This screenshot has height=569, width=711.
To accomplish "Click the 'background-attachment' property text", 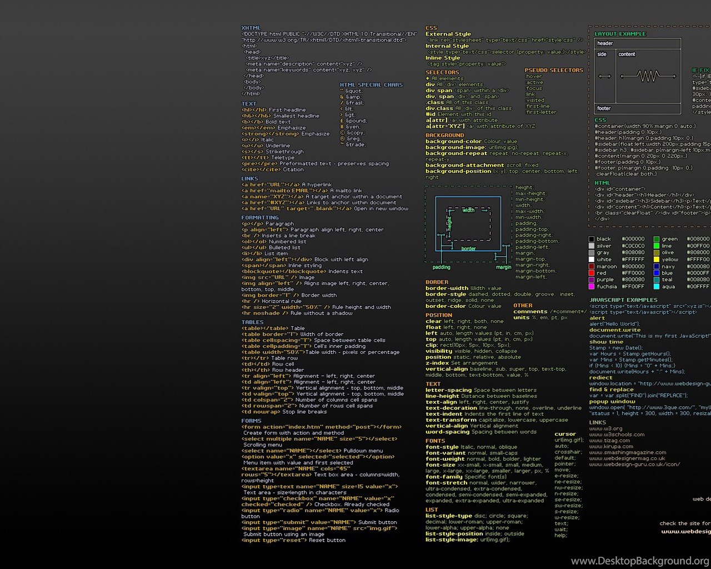I will coord(465,166).
